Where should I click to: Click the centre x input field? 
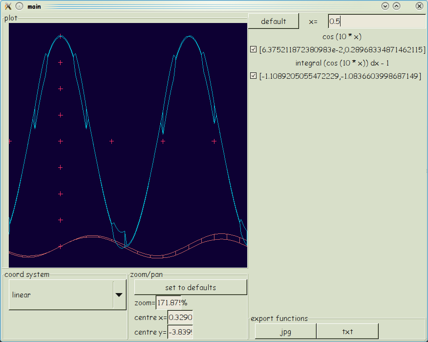coord(180,318)
